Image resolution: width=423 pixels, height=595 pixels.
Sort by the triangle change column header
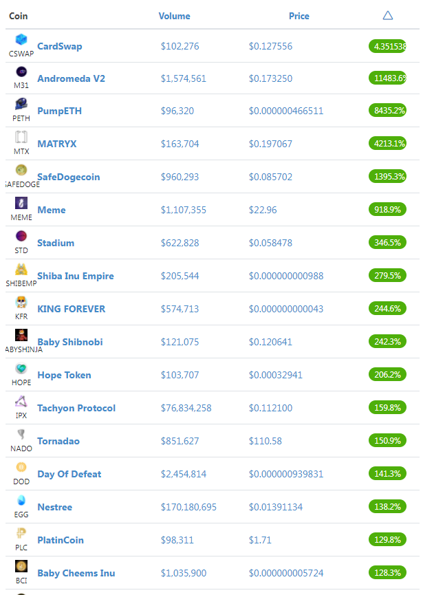point(388,16)
